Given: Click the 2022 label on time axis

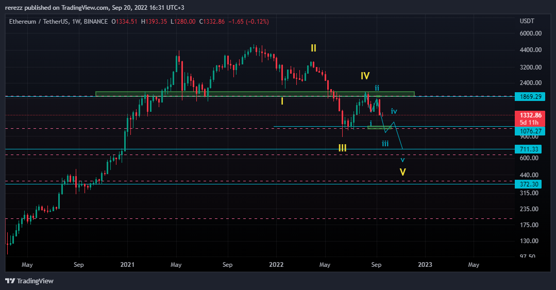Looking at the screenshot, I should pyautogui.click(x=276, y=265).
